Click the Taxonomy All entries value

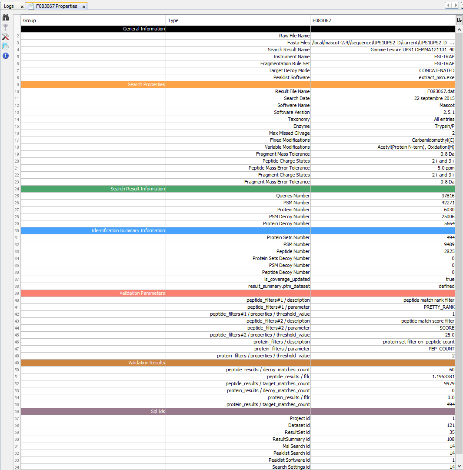click(x=383, y=119)
